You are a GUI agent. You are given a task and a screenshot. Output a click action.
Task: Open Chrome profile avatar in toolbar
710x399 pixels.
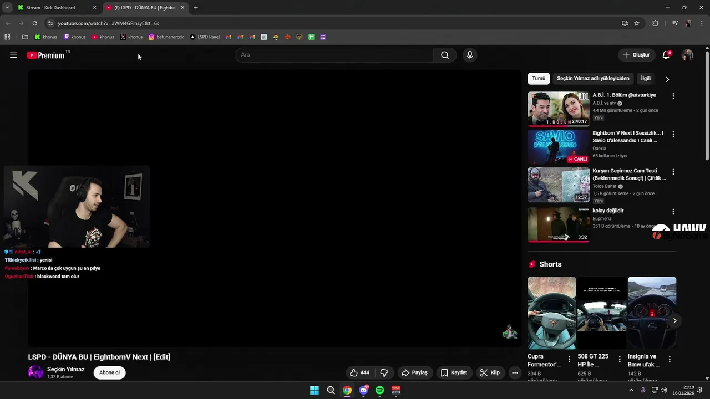[x=688, y=23]
